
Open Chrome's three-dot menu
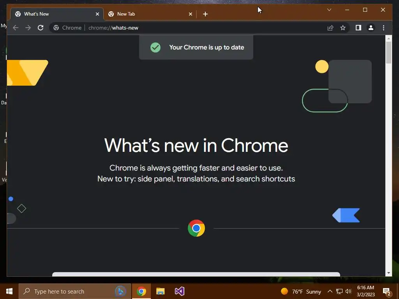coord(383,28)
